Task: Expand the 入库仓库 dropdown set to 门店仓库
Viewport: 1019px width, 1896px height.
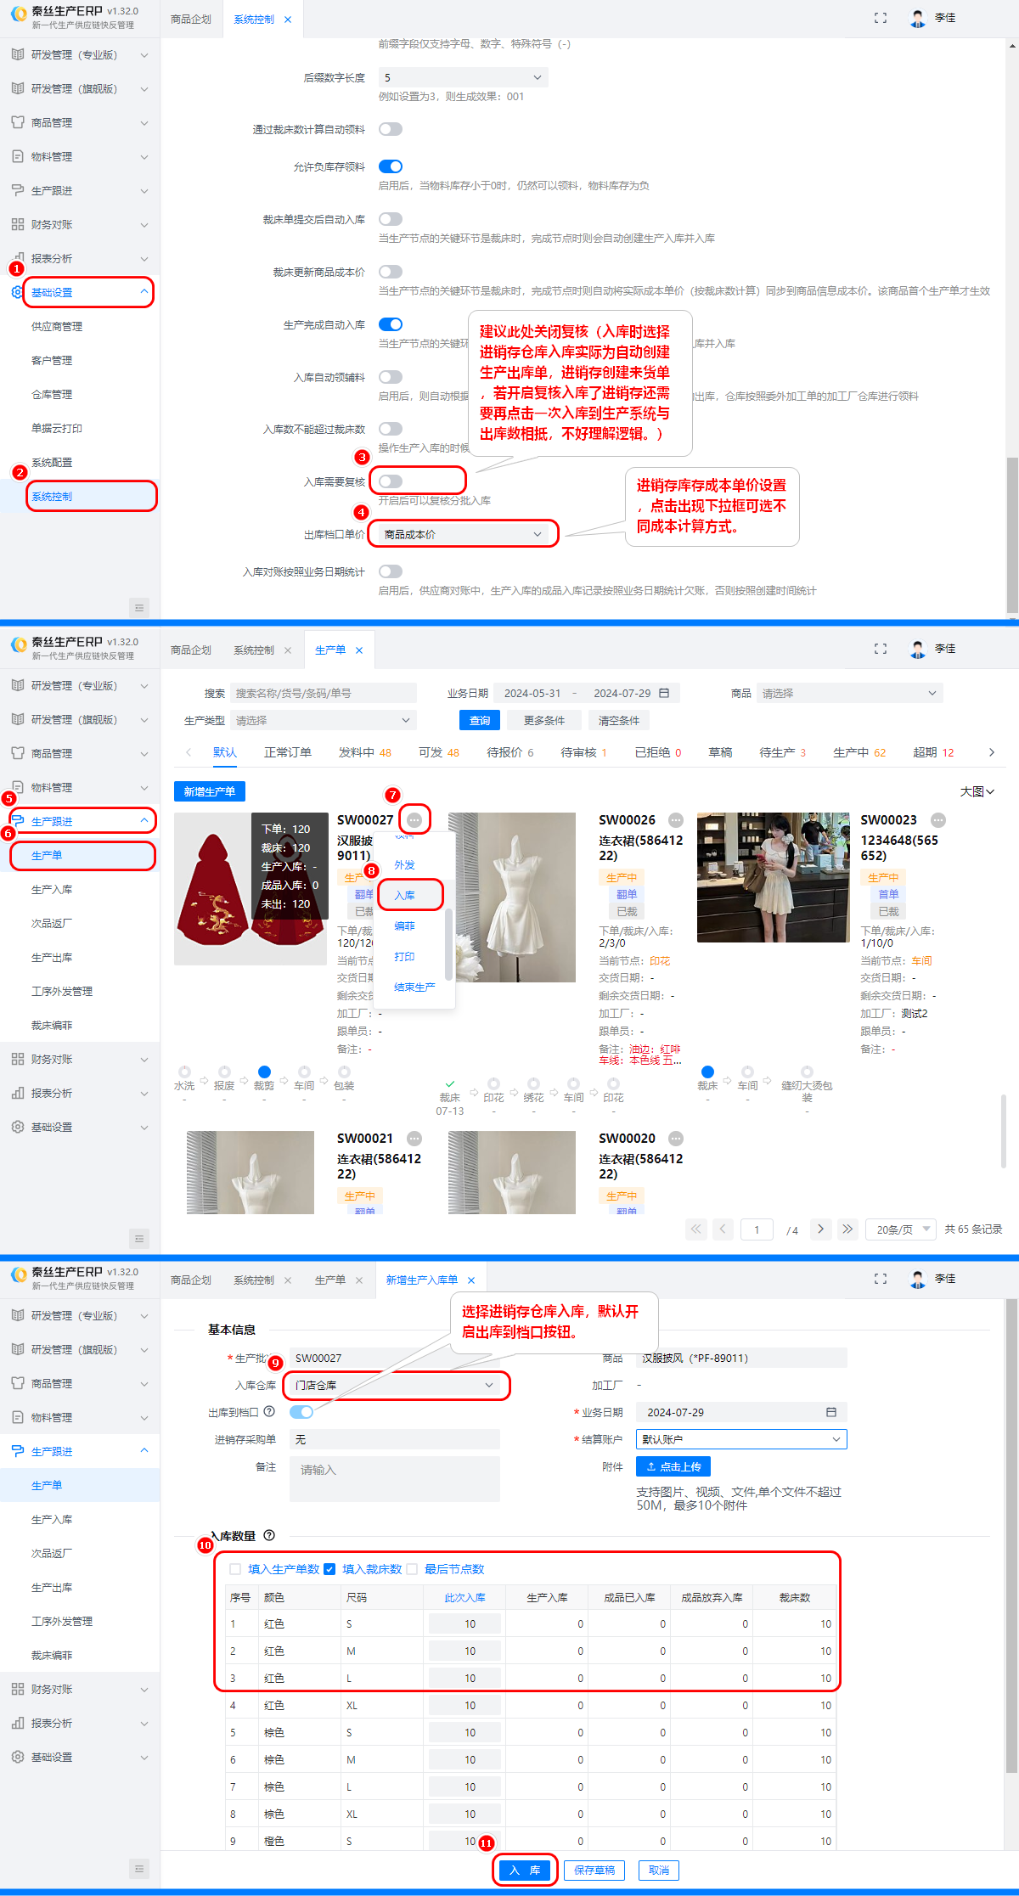Action: tap(396, 1385)
